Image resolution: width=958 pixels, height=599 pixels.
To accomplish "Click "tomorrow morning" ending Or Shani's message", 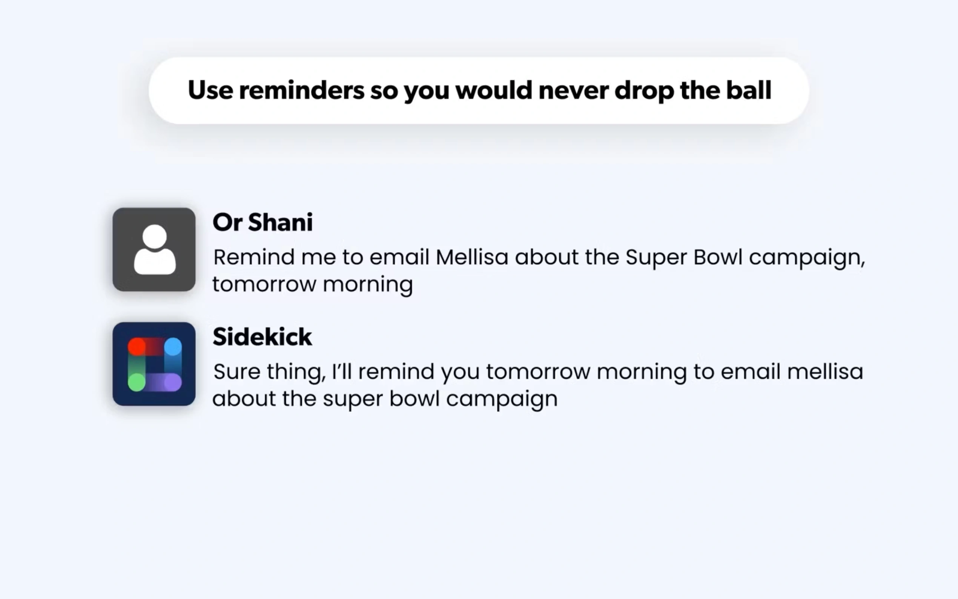I will tap(312, 284).
